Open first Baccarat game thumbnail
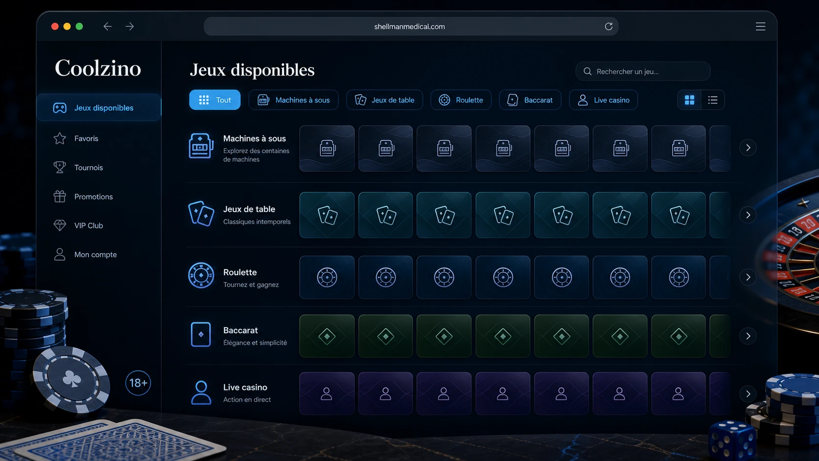This screenshot has height=461, width=819. click(x=327, y=336)
